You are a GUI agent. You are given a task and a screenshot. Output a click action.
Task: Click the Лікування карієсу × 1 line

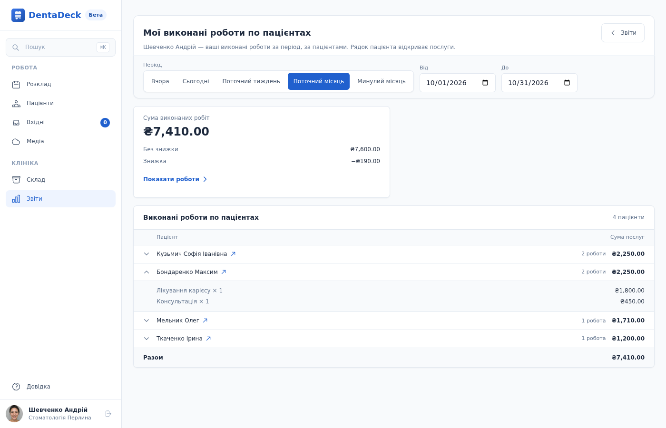[189, 291]
